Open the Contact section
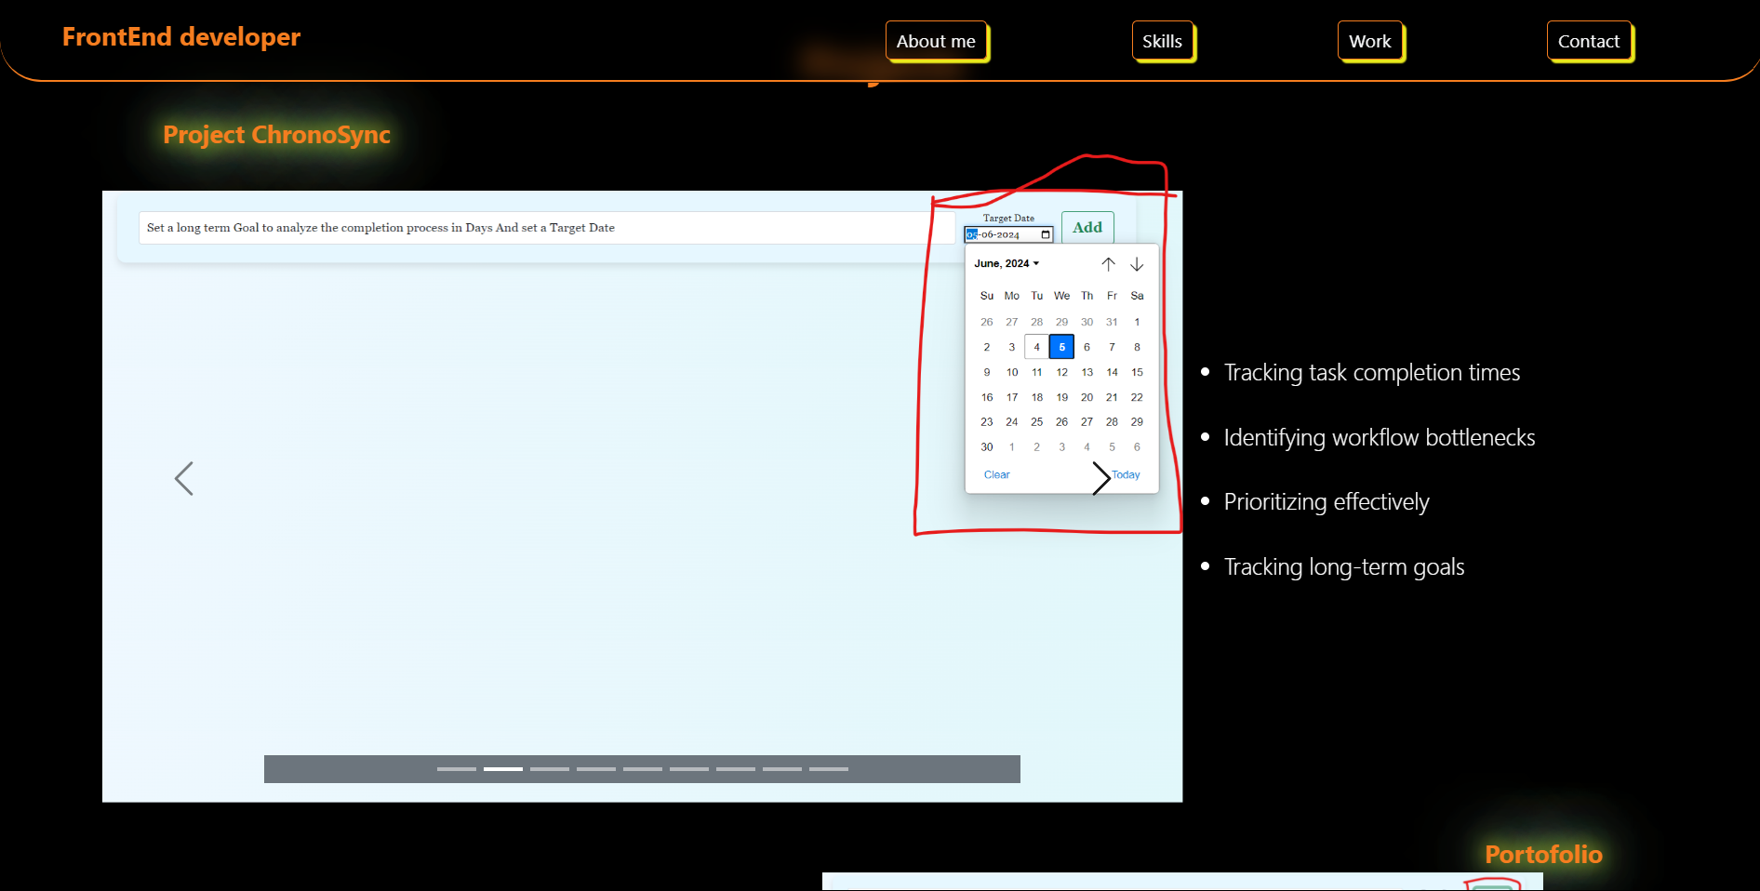 (1589, 41)
